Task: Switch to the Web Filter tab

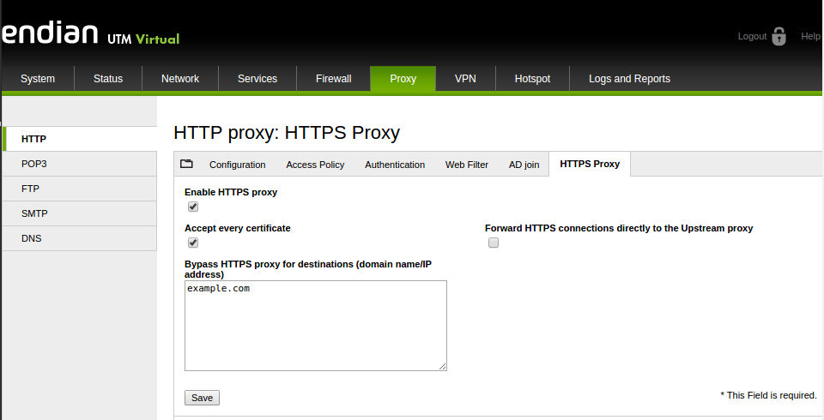Action: tap(467, 165)
